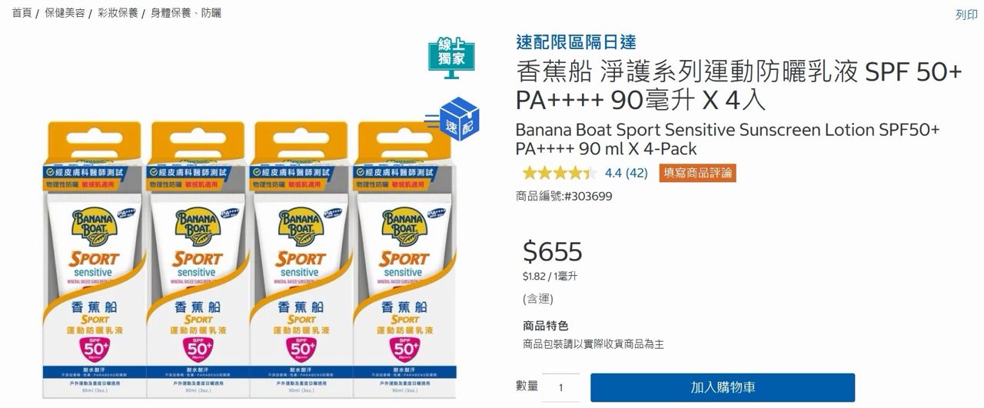The height and width of the screenshot is (408, 984).
Task: Go to 首頁 in the breadcrumb
Action: click(x=22, y=13)
